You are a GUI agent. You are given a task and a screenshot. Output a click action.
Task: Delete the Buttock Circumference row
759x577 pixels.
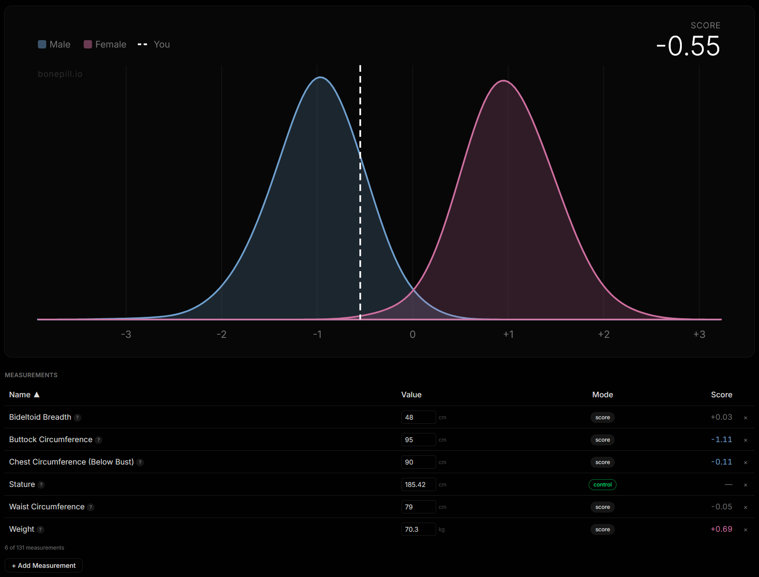click(745, 440)
